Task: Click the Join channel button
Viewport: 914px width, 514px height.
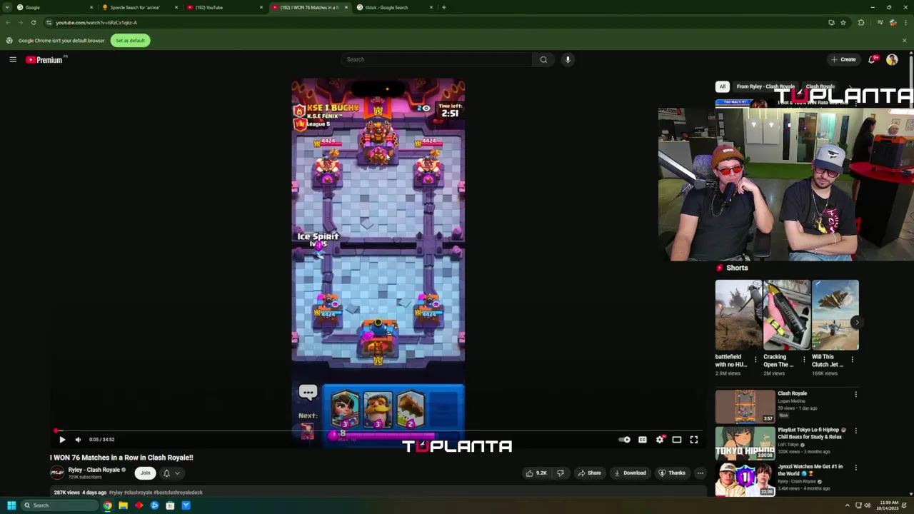Action: (x=145, y=473)
